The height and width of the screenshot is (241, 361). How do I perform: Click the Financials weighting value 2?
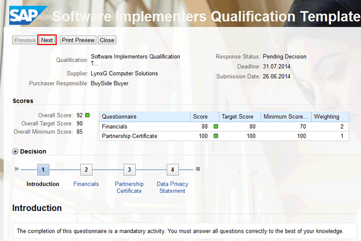tap(342, 127)
